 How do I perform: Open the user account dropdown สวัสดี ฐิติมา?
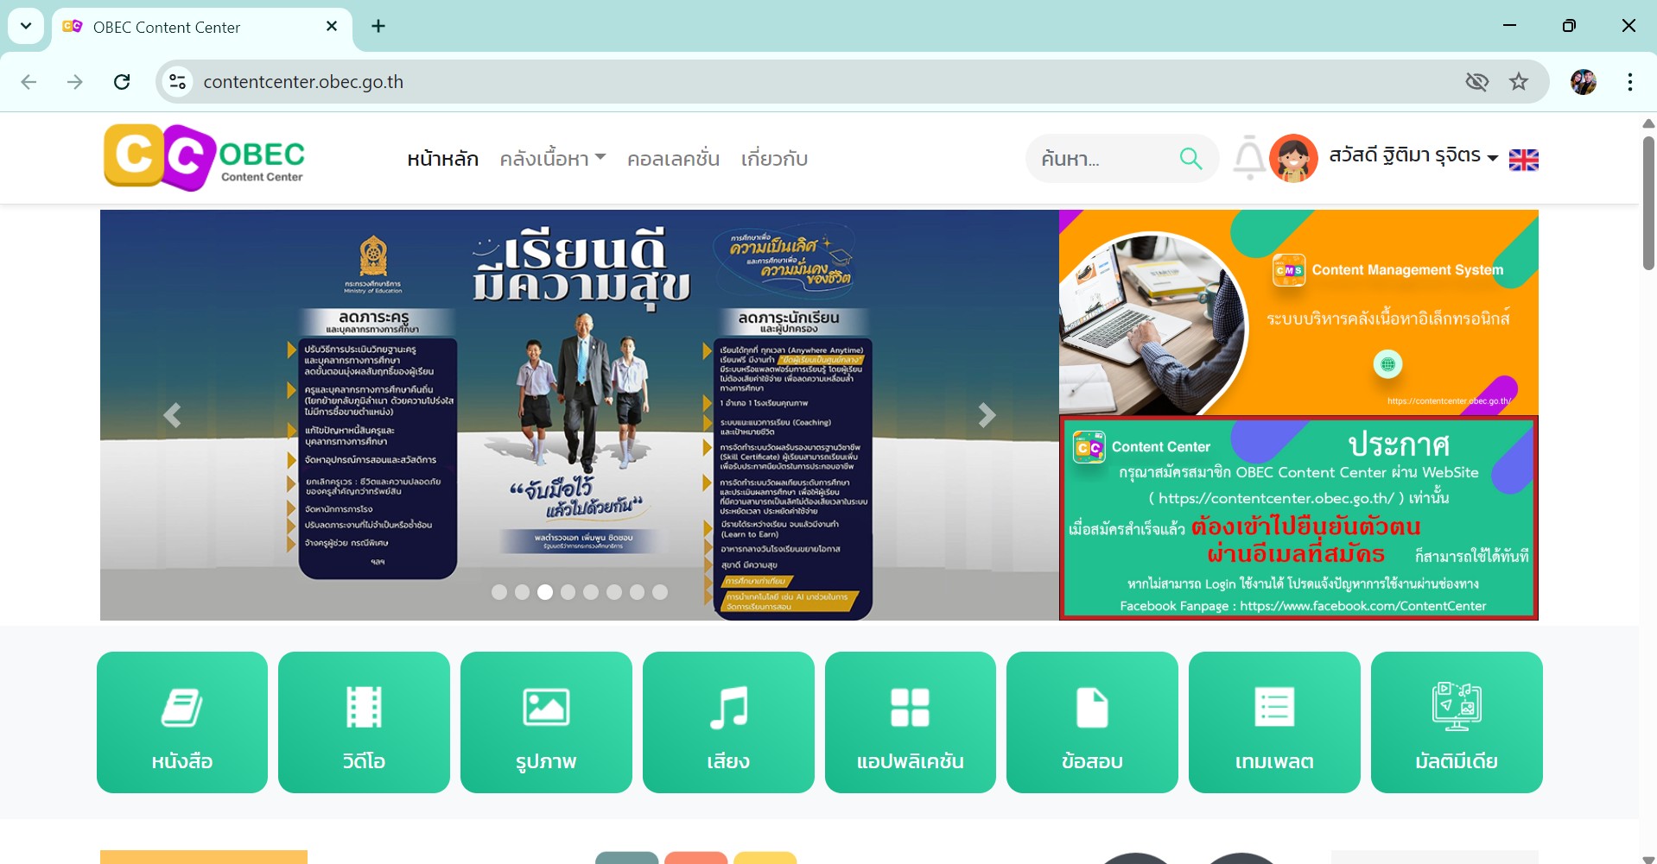click(1413, 156)
